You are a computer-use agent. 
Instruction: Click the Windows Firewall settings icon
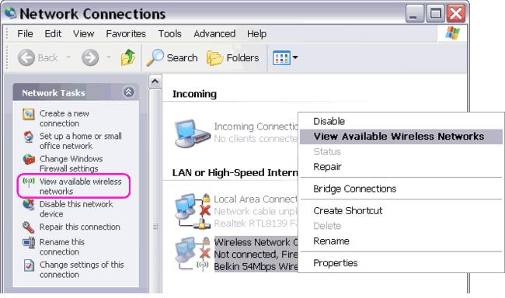click(29, 159)
